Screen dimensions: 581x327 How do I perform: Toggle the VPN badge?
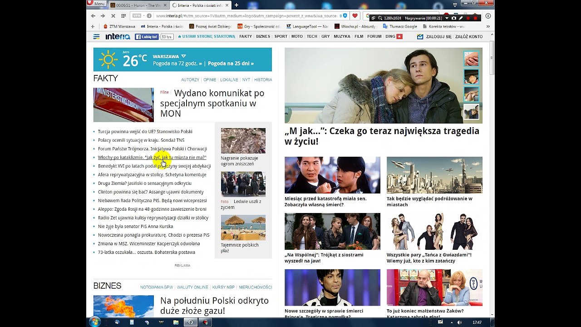pyautogui.click(x=137, y=16)
